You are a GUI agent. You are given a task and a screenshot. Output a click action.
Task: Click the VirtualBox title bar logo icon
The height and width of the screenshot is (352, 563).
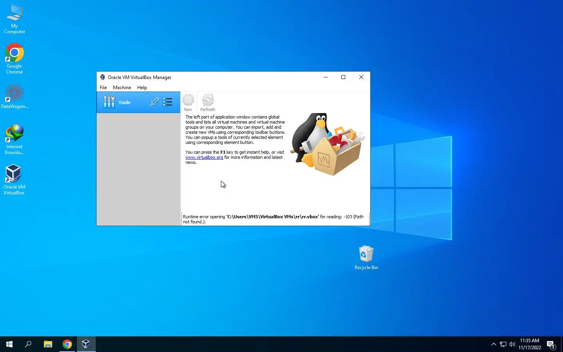pyautogui.click(x=102, y=77)
